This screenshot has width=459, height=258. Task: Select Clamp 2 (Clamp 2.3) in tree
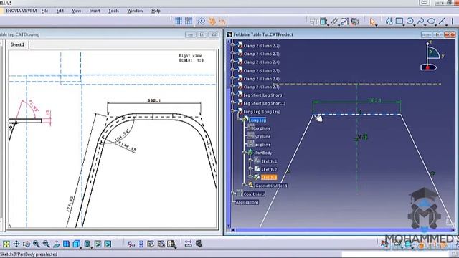click(261, 54)
